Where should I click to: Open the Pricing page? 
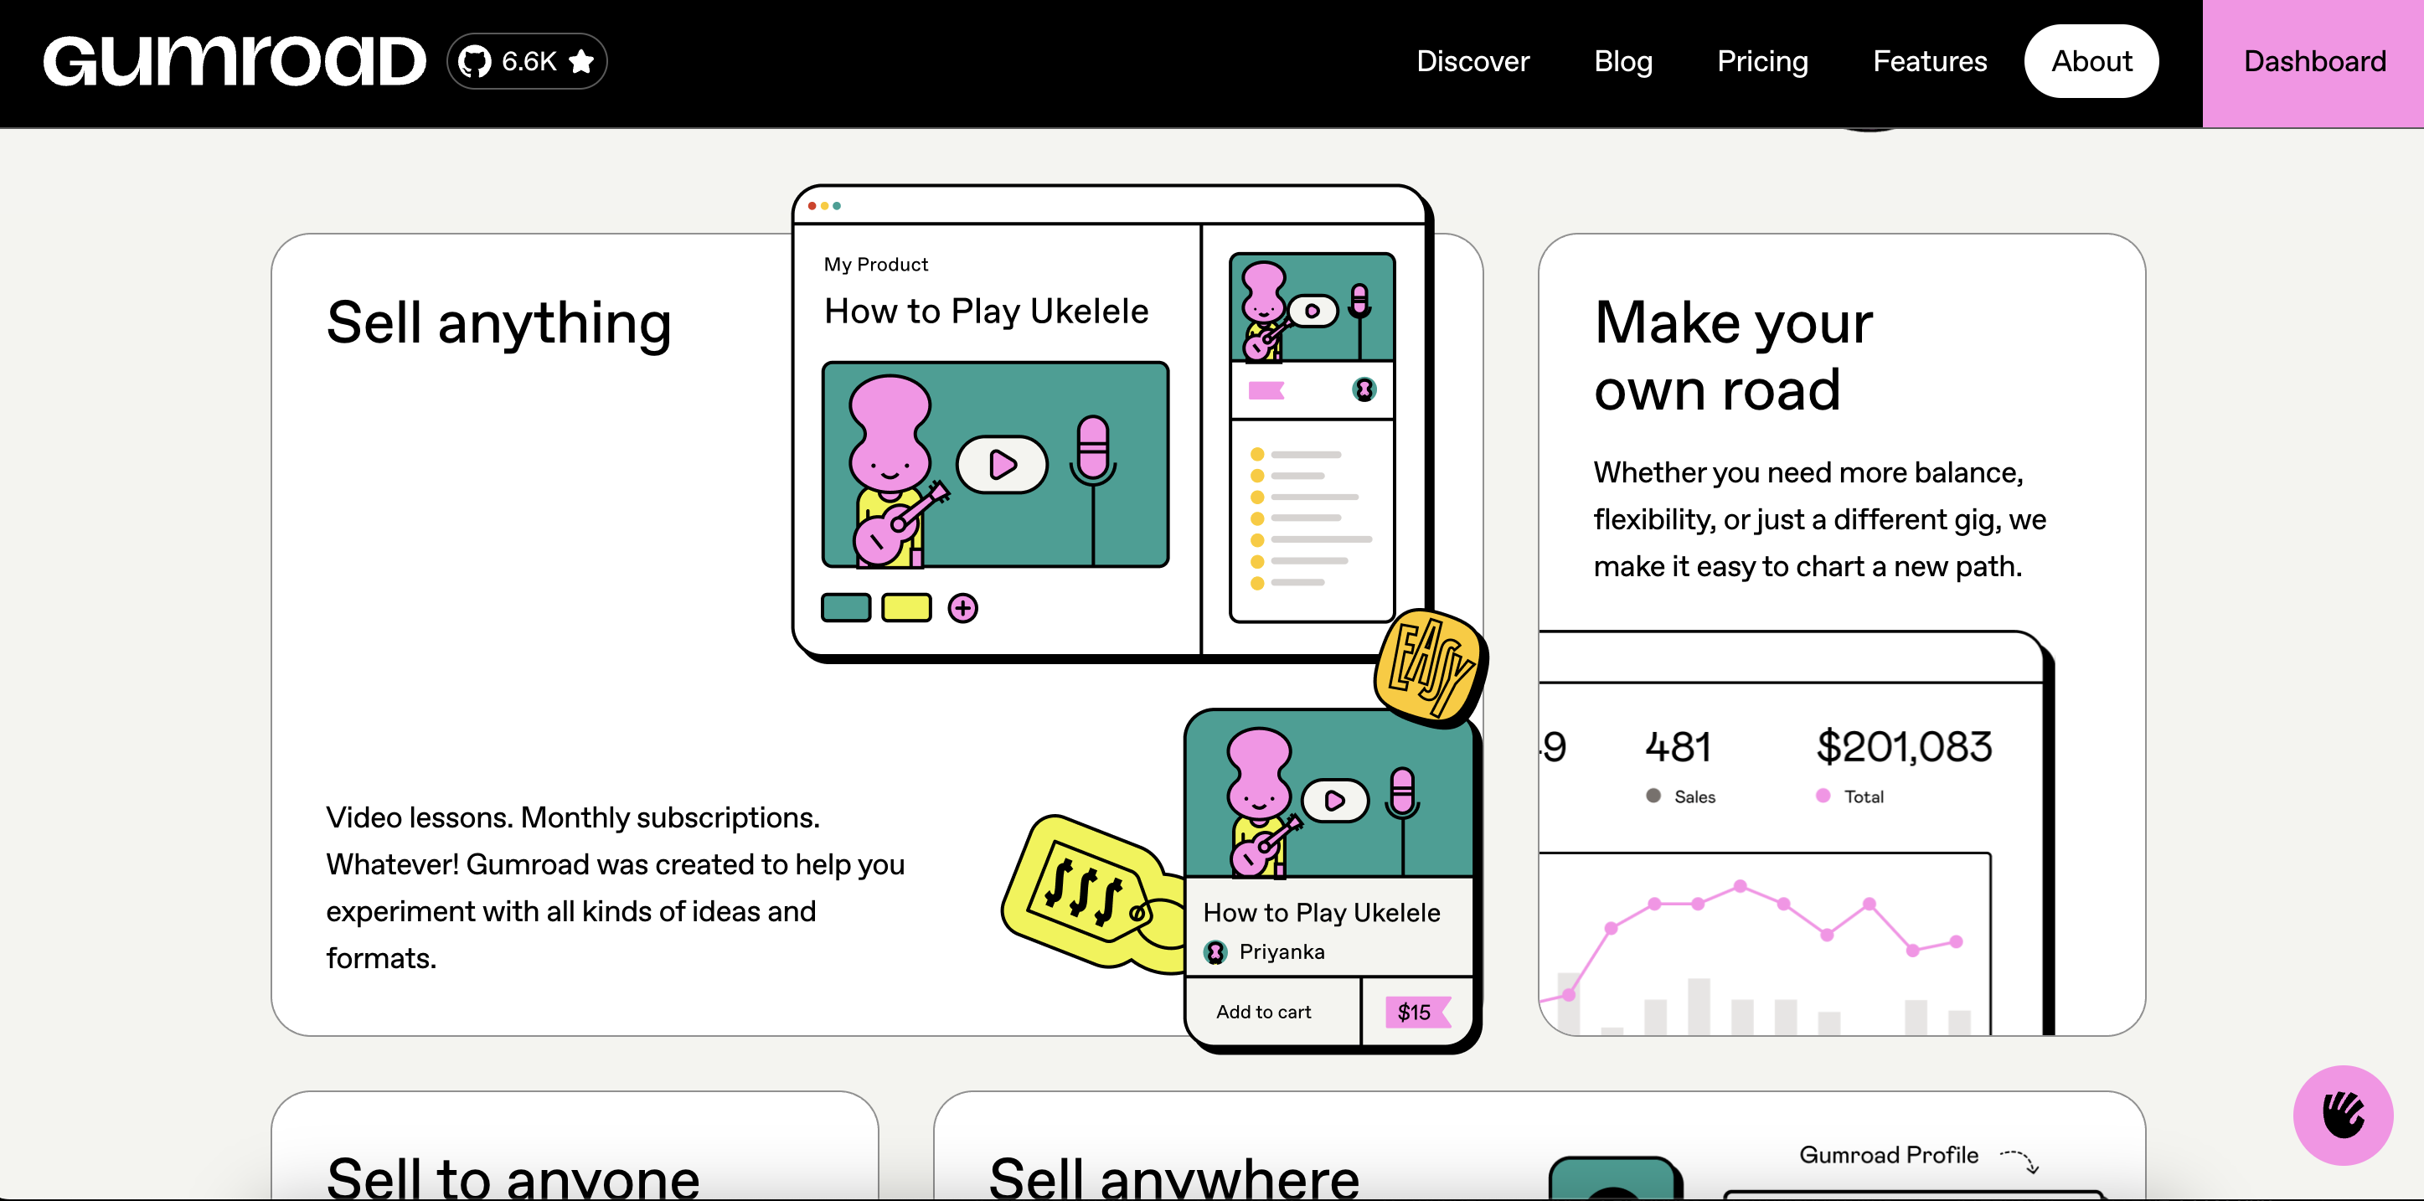tap(1761, 62)
